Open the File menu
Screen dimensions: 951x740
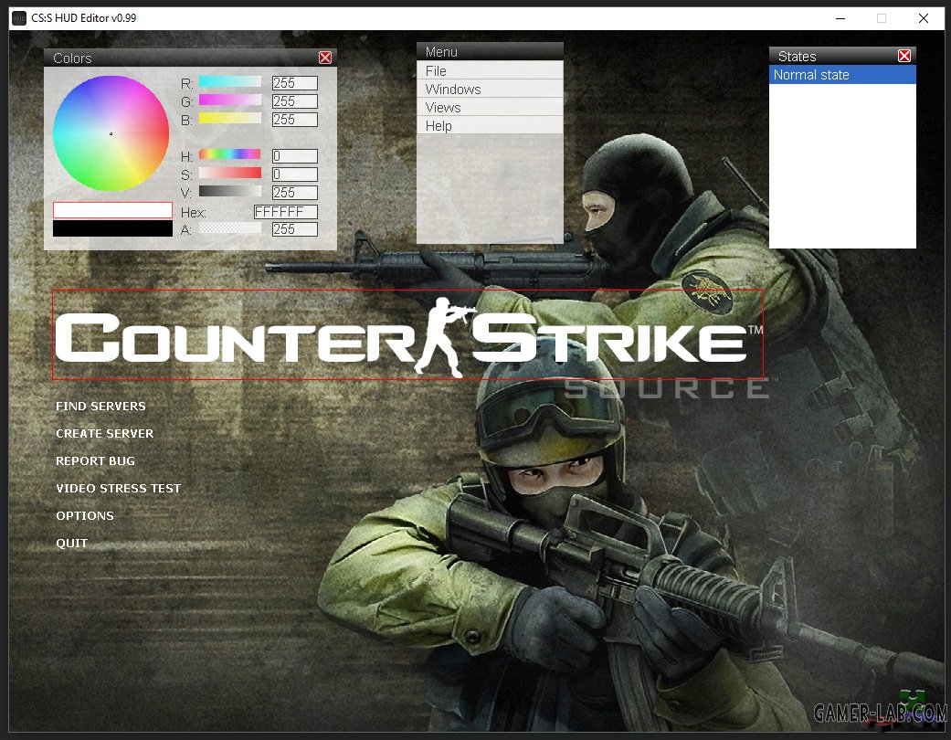click(490, 70)
